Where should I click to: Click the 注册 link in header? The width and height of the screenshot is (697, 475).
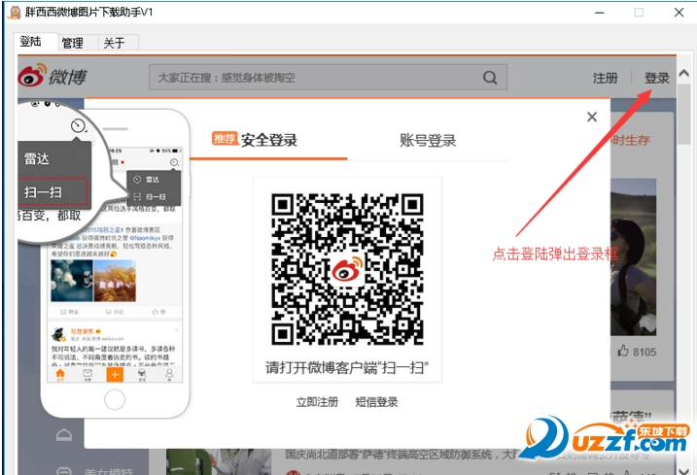(606, 79)
